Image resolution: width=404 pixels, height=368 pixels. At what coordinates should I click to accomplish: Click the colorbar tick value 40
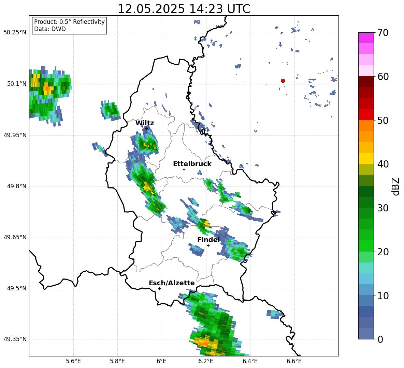click(x=383, y=164)
